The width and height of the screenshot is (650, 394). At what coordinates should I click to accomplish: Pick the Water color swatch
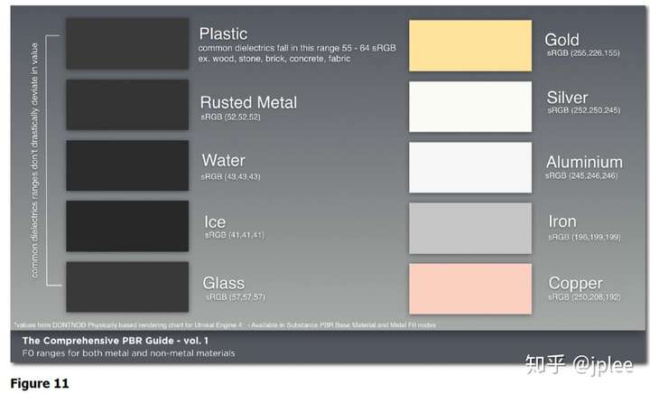click(127, 165)
